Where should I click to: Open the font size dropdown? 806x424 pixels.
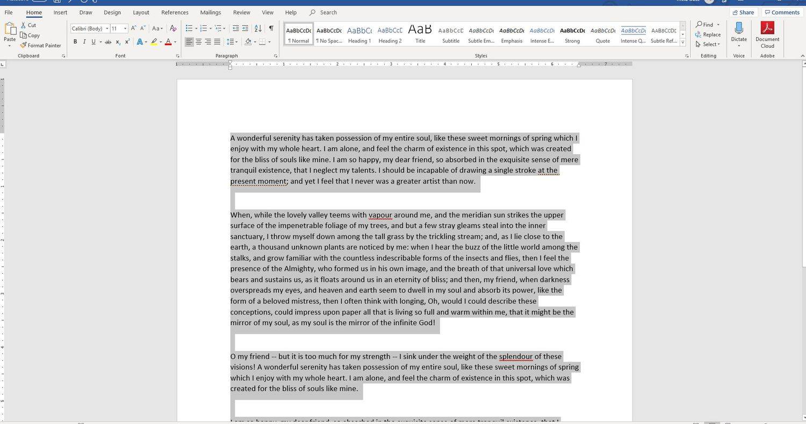(125, 28)
